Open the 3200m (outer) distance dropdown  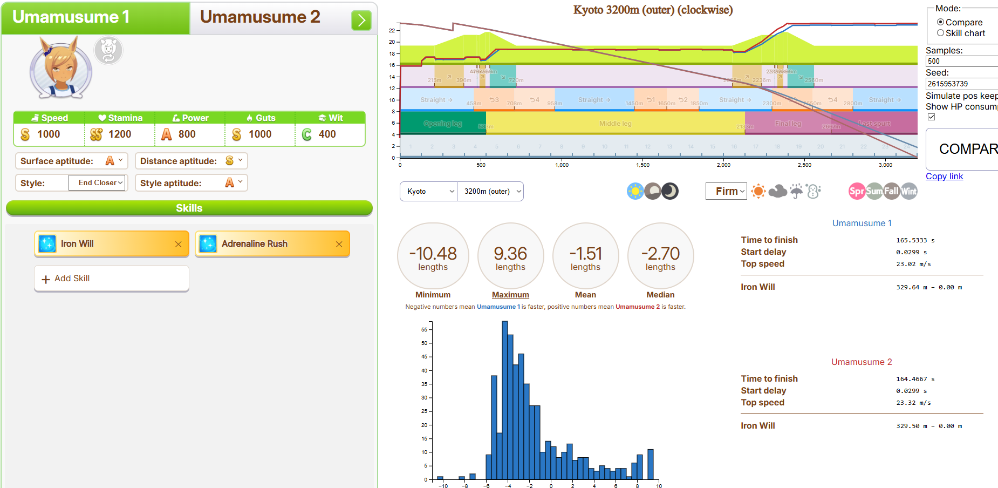[x=490, y=192]
